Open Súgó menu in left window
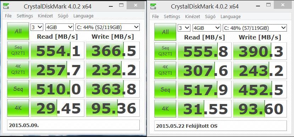 coord(63,16)
